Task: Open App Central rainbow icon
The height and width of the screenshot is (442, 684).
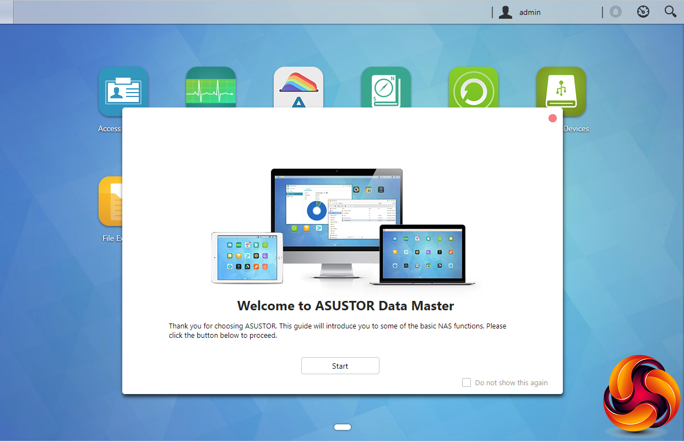Action: 298,87
